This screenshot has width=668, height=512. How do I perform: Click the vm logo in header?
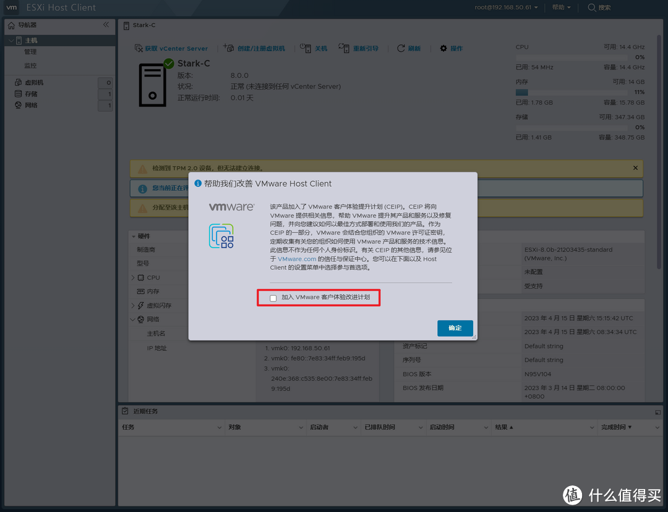(12, 7)
